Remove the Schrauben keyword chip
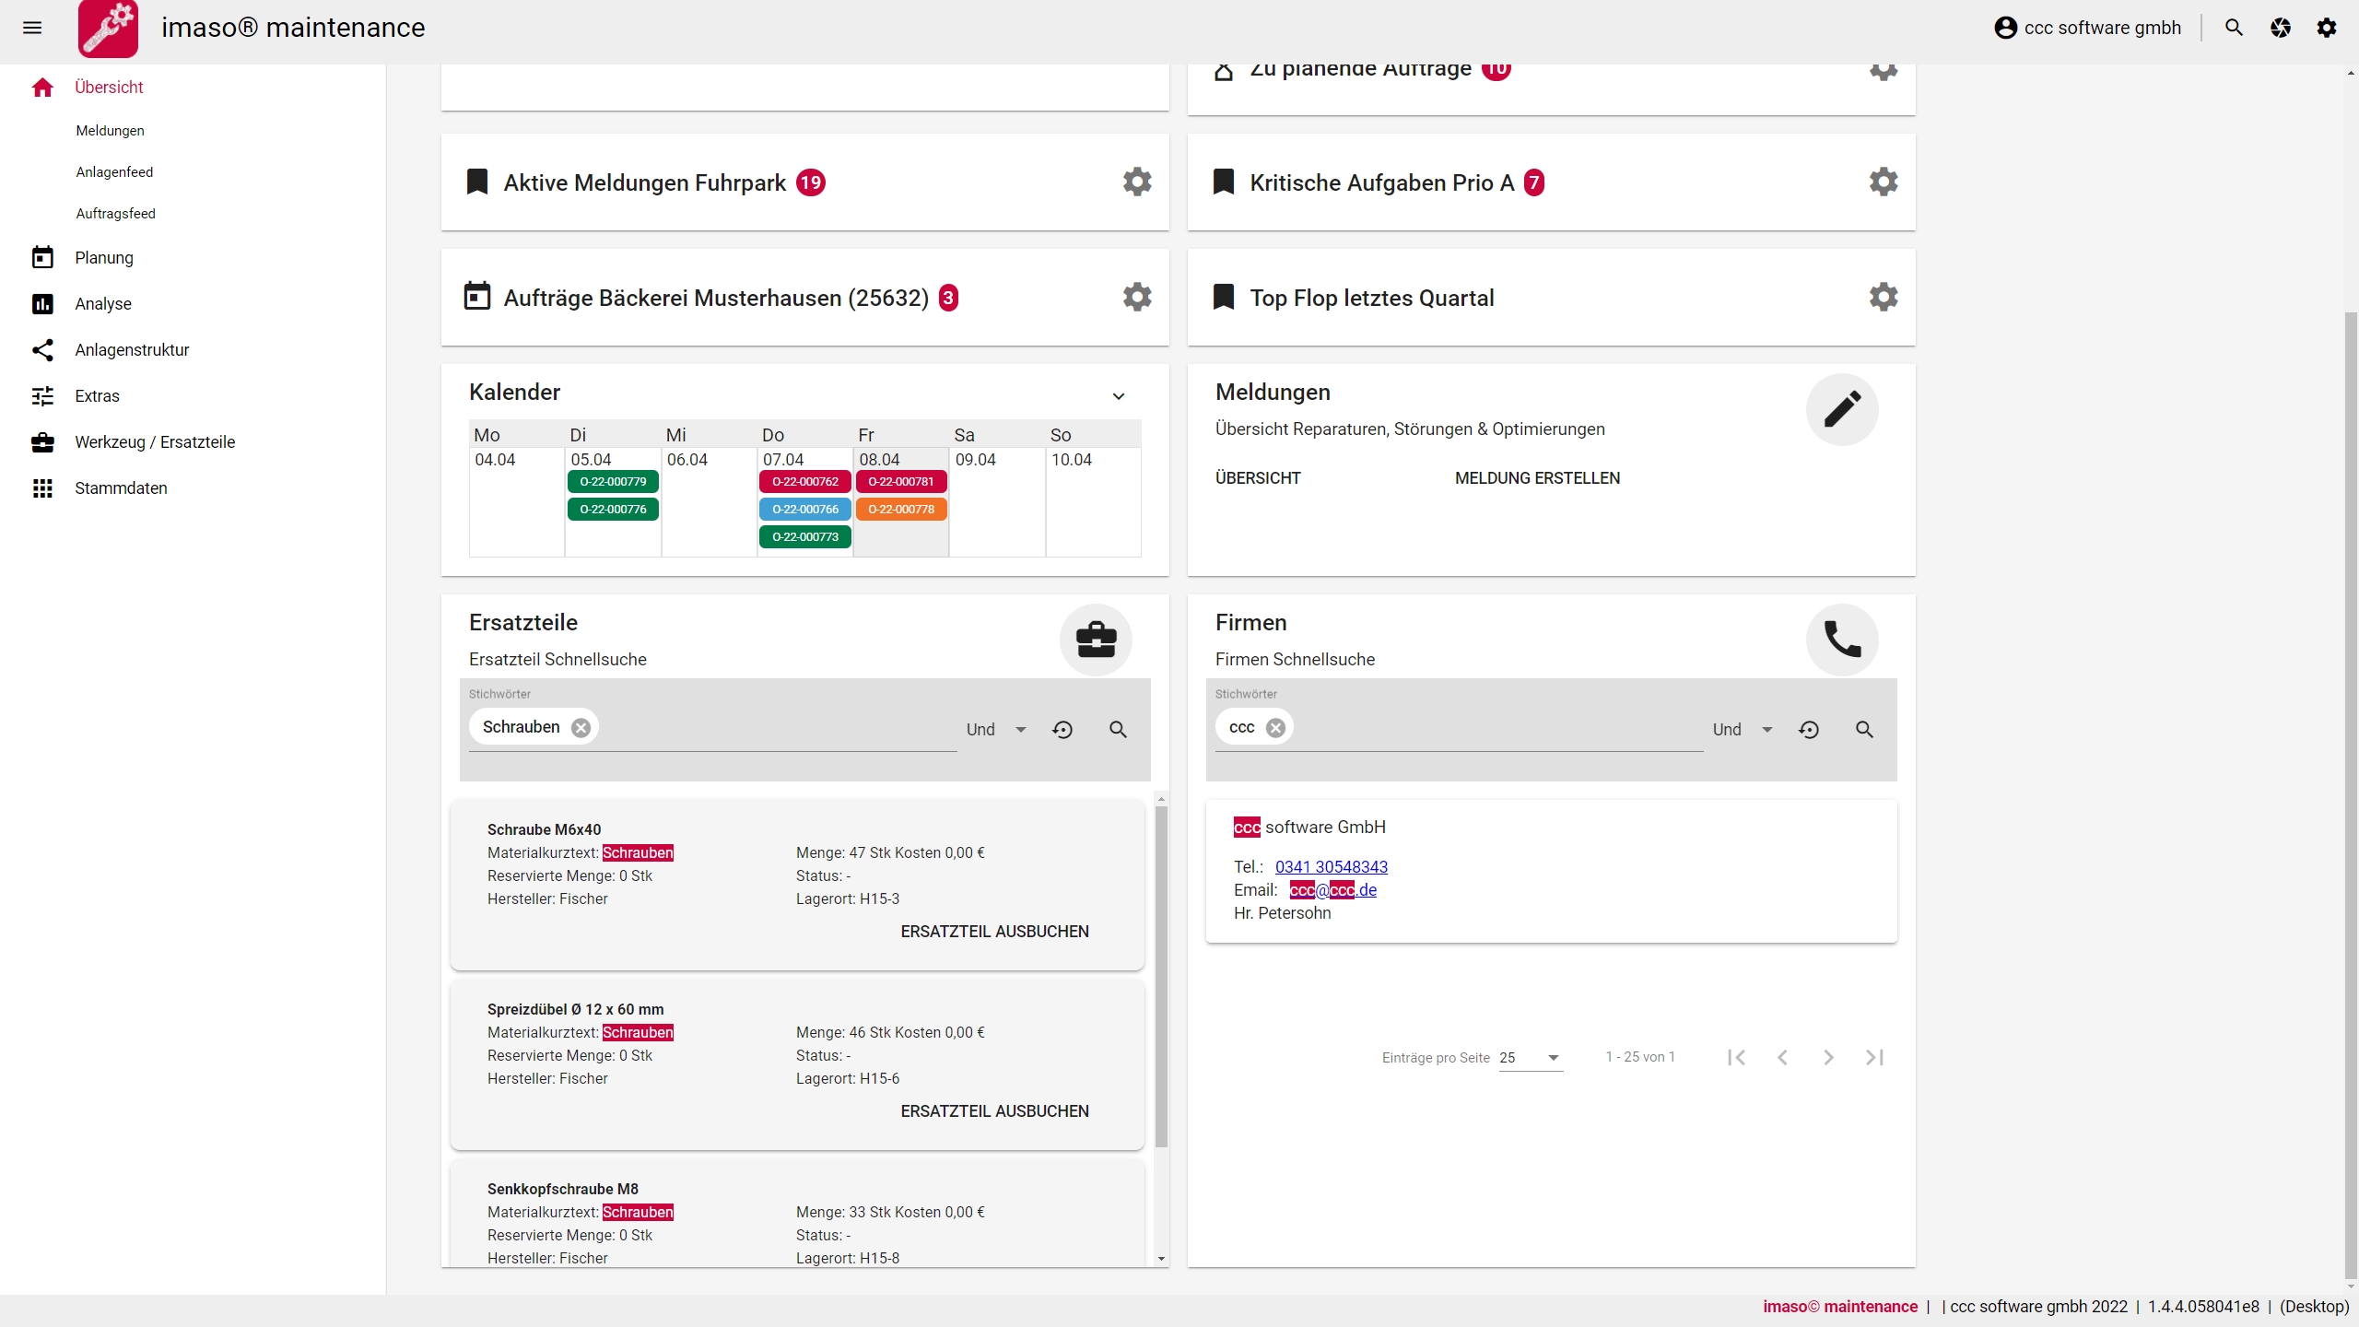Image resolution: width=2359 pixels, height=1327 pixels. click(581, 728)
